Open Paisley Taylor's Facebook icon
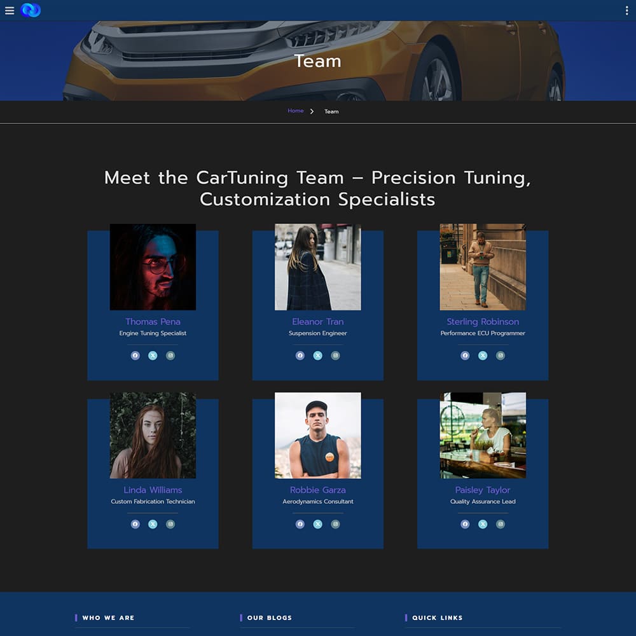636x636 pixels. click(x=466, y=524)
